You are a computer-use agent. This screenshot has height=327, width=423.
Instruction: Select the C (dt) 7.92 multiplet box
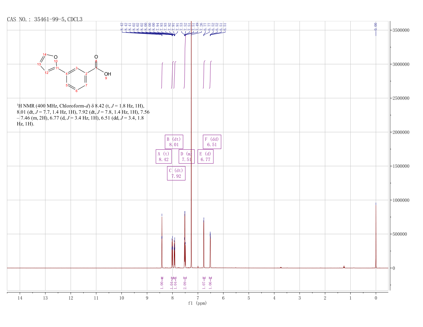tap(176, 173)
